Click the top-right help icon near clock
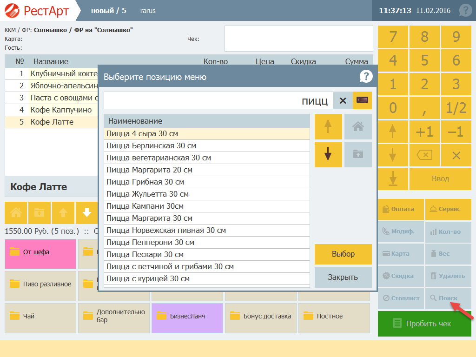 pos(465,10)
